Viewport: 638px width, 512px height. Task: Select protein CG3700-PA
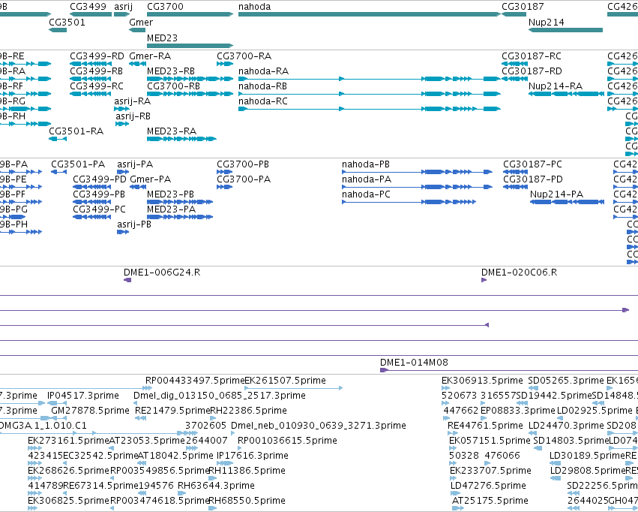(225, 187)
